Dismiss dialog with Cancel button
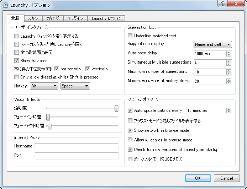 tap(227, 178)
